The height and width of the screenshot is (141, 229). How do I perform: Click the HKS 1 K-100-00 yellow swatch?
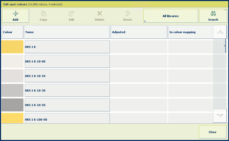tap(12, 118)
